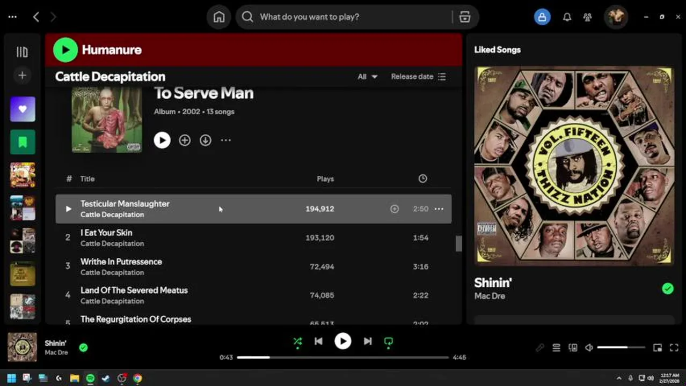Open the green bookmark Your Episodes item
This screenshot has width=686, height=386.
(x=23, y=142)
